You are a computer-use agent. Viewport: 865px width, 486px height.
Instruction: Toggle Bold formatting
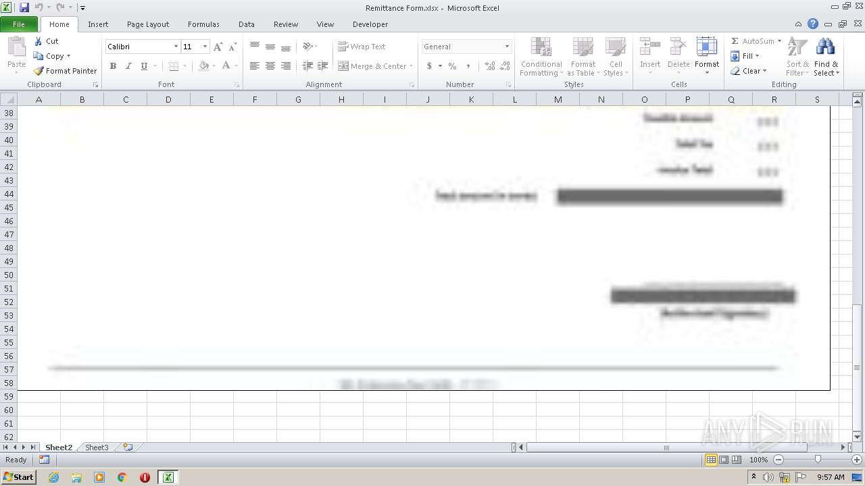(113, 66)
